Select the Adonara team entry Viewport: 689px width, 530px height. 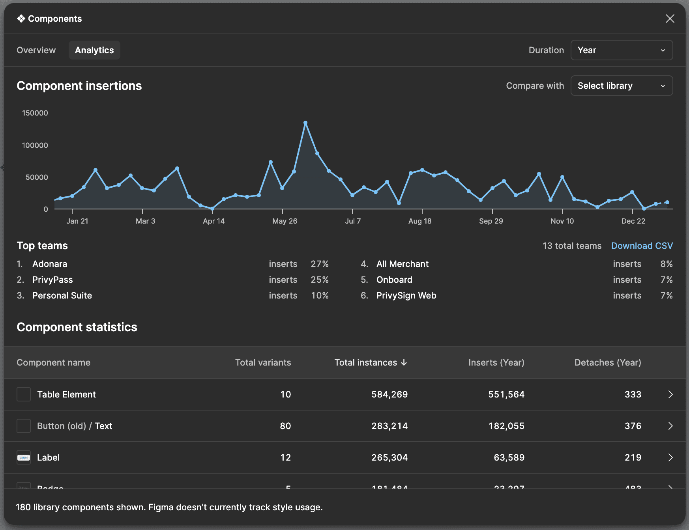(50, 264)
